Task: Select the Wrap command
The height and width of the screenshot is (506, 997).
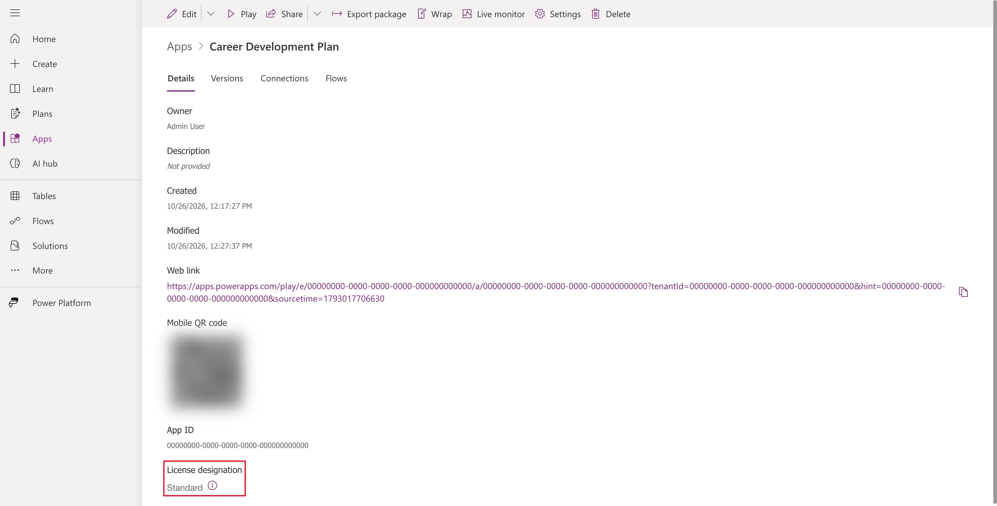Action: (x=435, y=14)
